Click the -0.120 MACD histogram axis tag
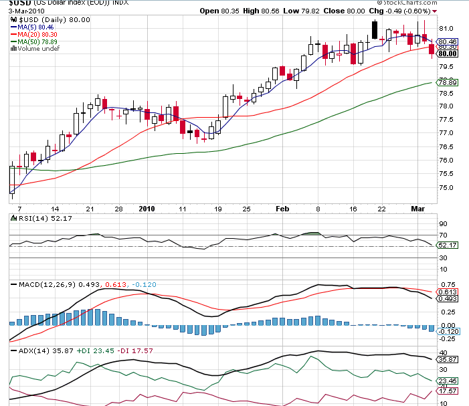Viewport: 469px width, 406px height. pos(447,331)
